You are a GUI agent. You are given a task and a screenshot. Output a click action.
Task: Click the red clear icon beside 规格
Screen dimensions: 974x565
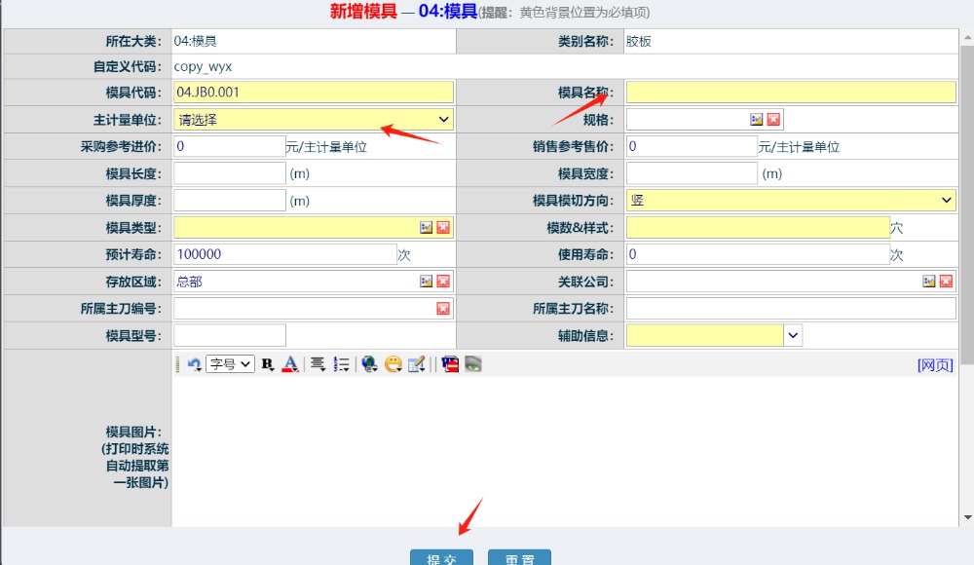point(773,120)
